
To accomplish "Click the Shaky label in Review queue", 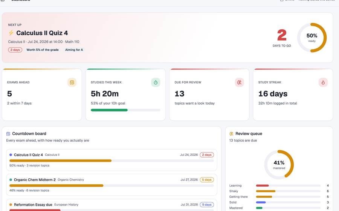I will click(234, 191).
